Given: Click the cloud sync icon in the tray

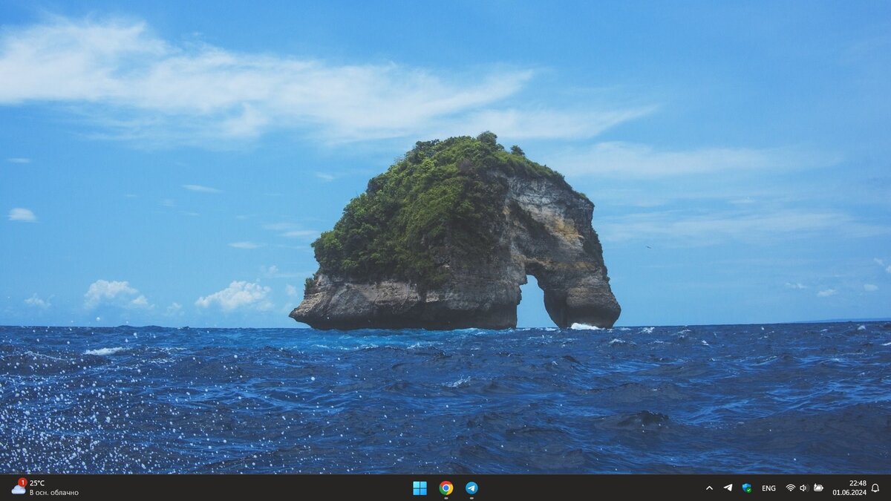Looking at the screenshot, I should tap(817, 488).
